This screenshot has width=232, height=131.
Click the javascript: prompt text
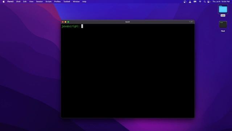(71, 26)
